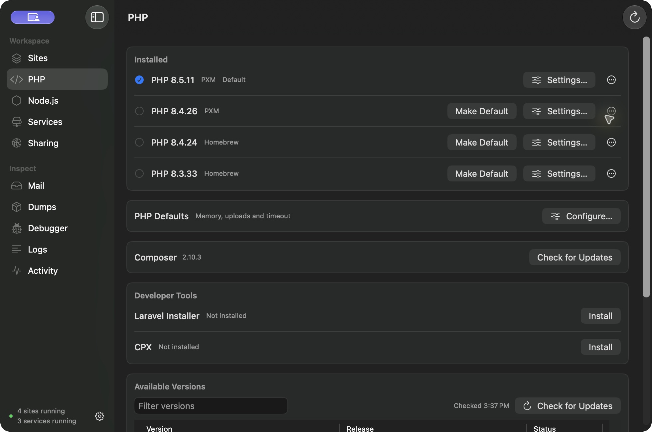Focus the Filter versions field
This screenshot has width=652, height=432.
tap(211, 406)
